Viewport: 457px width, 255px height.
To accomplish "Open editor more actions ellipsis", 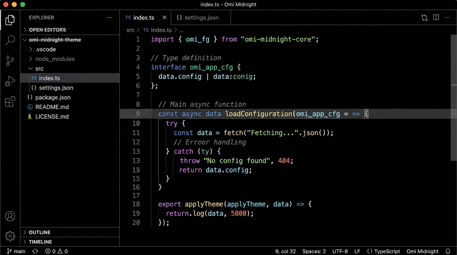I will 447,18.
